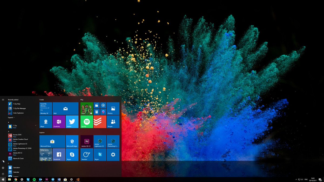Open Google Chrome from taskbar
The width and height of the screenshot is (324, 182).
16,179
